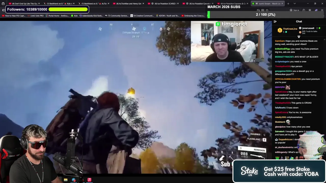Bookmark this page with star icon
Image resolution: width=326 pixels, height=183 pixels.
267,10
